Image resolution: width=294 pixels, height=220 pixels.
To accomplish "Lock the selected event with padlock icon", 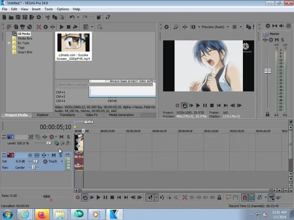I will [x=219, y=197].
